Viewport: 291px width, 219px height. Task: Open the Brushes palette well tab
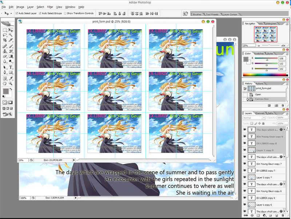point(197,14)
